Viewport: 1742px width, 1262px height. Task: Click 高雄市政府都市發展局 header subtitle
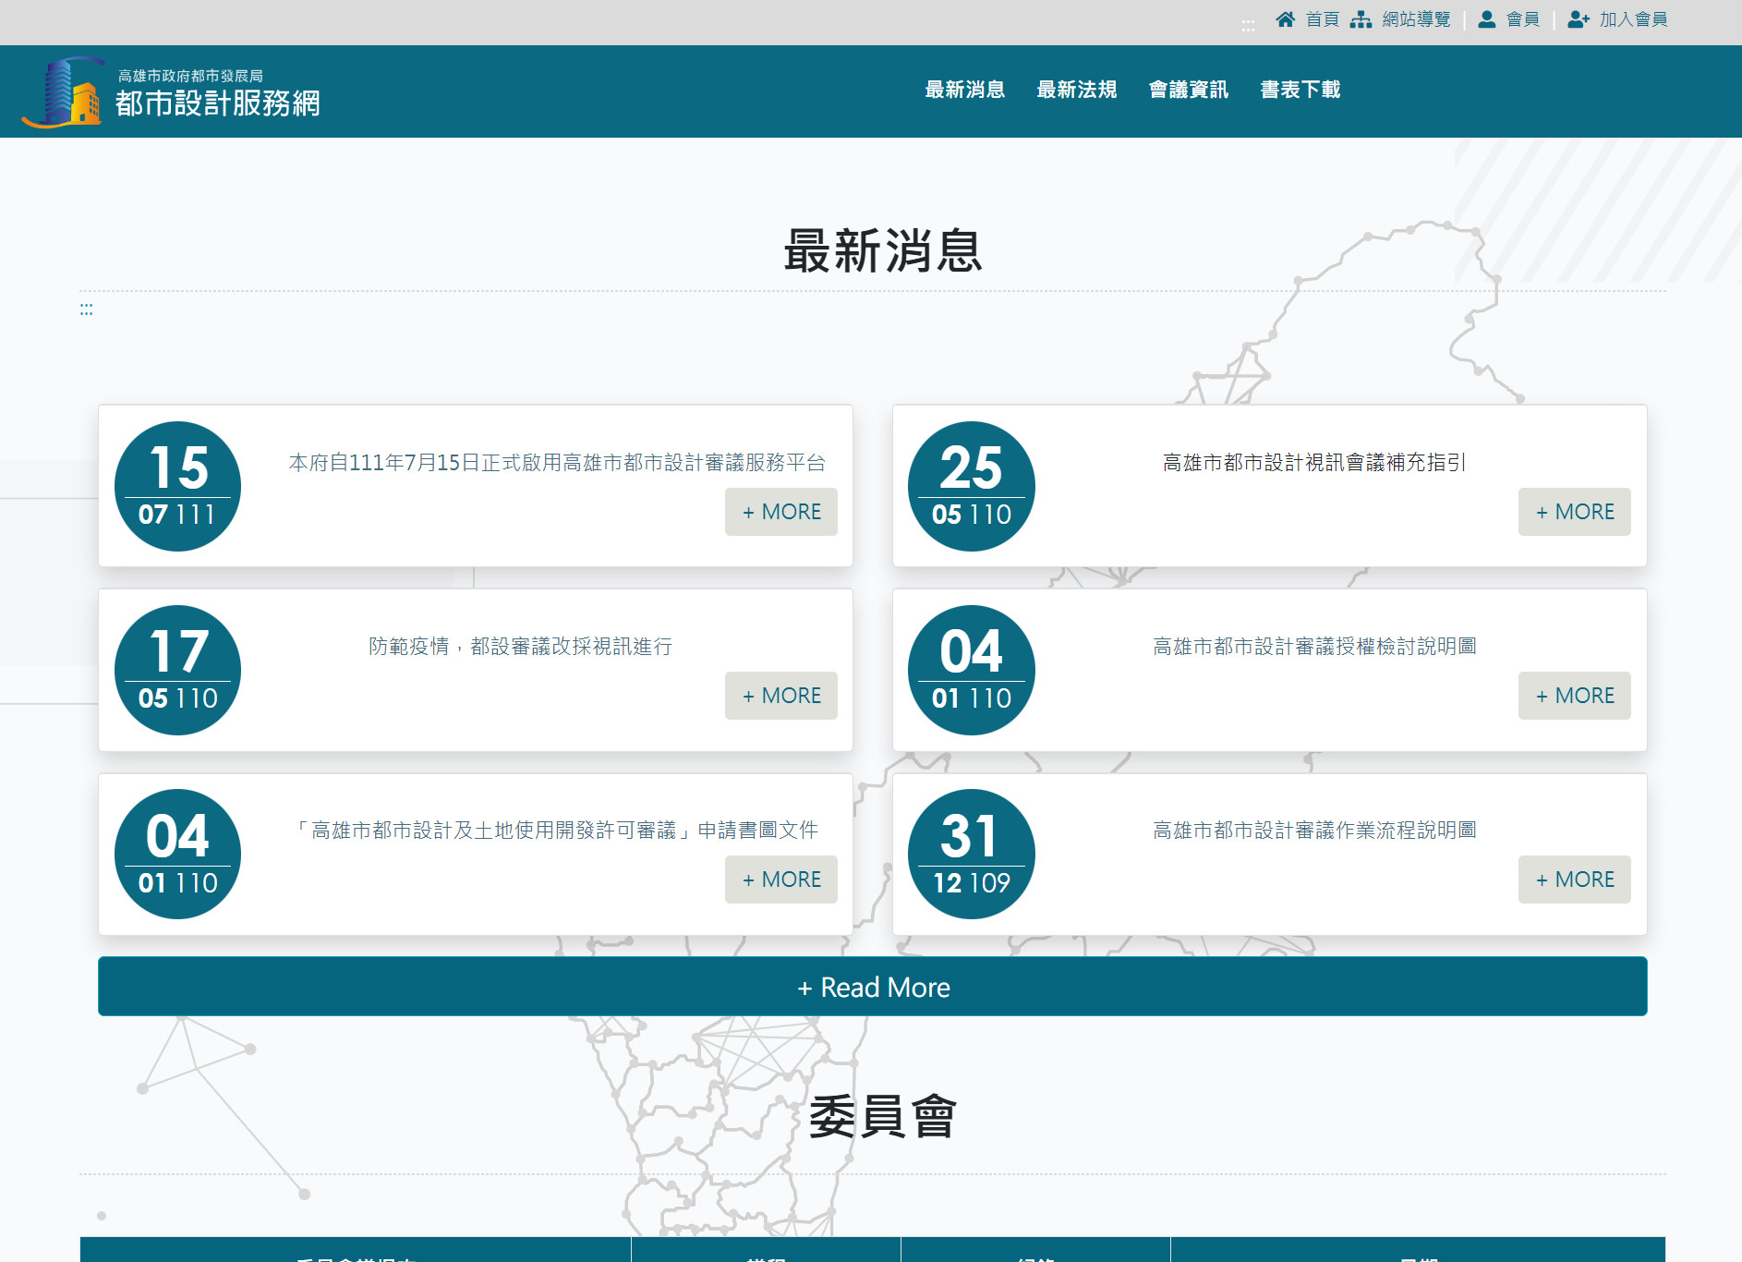pyautogui.click(x=190, y=76)
